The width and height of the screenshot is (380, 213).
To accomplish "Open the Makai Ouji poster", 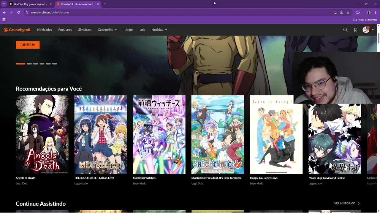I will tap(335, 139).
